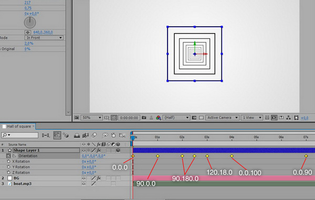315x200 pixels.
Task: Open the 1 View layout dropdown
Action: tap(251, 118)
